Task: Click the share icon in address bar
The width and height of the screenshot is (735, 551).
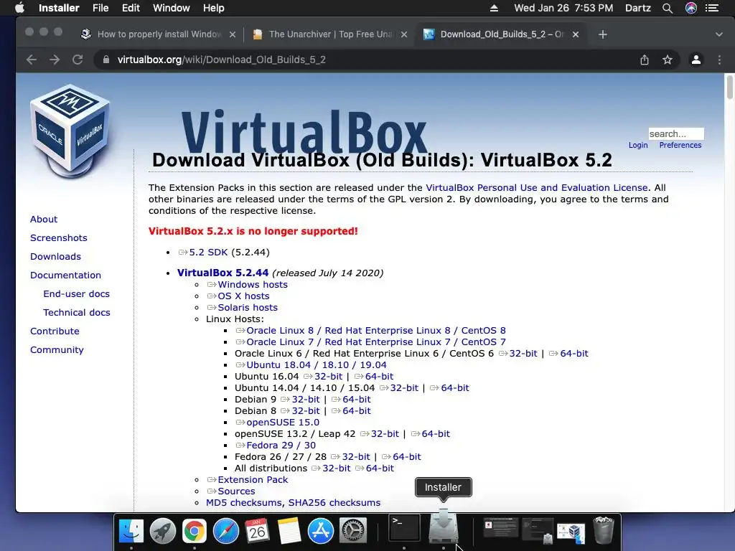Action: (645, 60)
